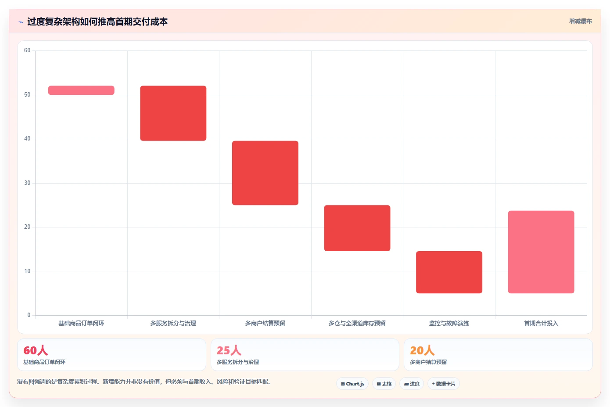Click the 多商户结算预留 caption in the 20人 card
This screenshot has width=610, height=407.
click(x=428, y=362)
